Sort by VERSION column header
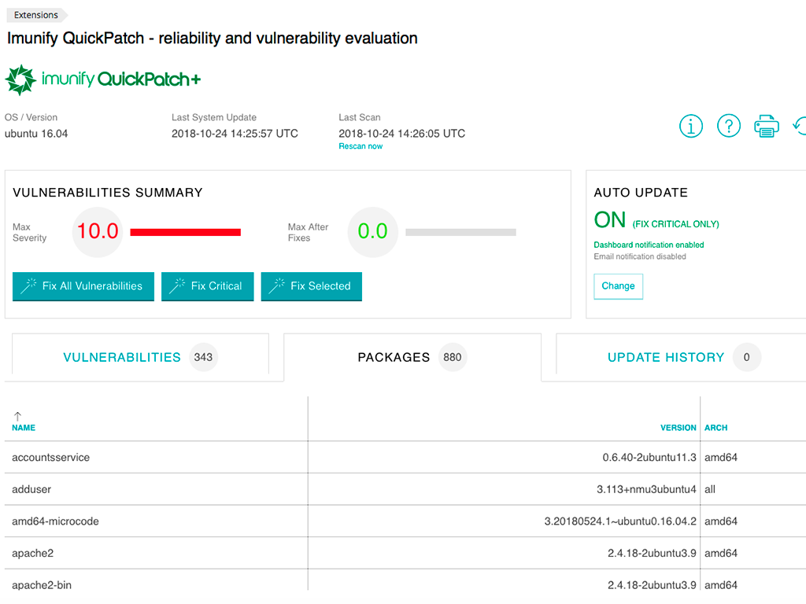 click(x=678, y=428)
